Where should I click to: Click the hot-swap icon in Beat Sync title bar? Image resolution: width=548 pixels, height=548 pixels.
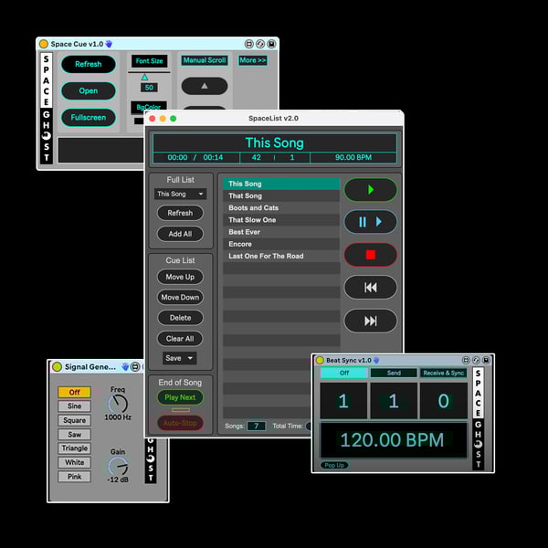(476, 360)
